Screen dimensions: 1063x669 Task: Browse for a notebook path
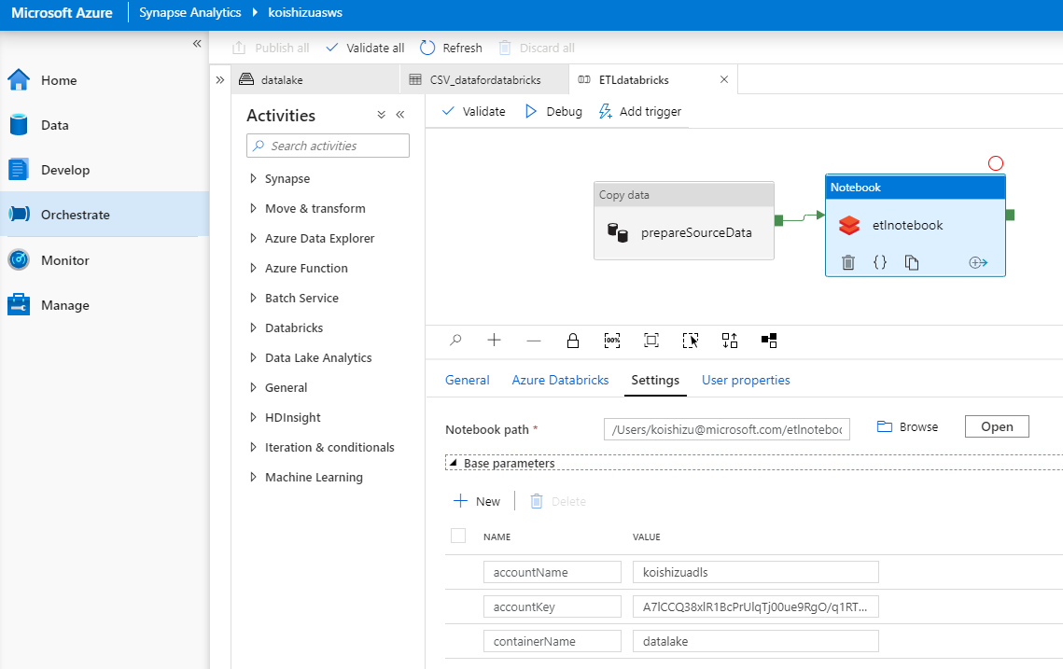pyautogui.click(x=908, y=427)
